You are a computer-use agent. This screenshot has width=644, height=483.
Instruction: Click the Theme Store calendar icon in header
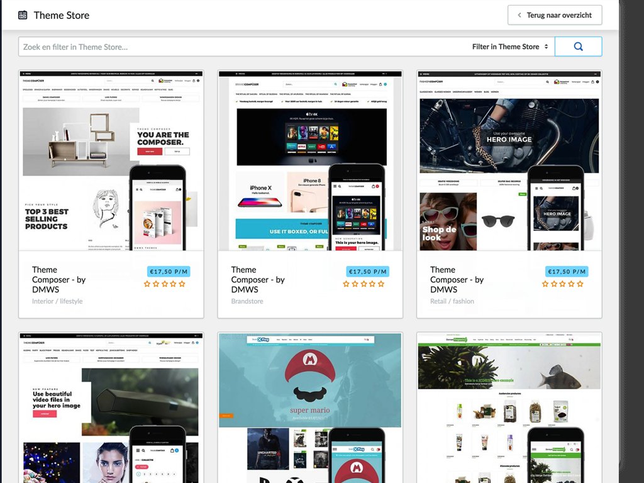(x=23, y=15)
